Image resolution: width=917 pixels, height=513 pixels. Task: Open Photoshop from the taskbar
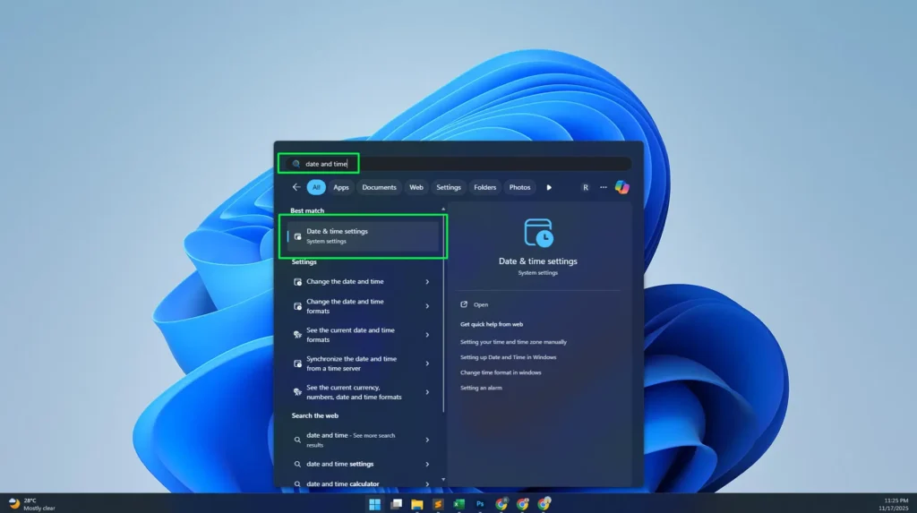pos(480,504)
